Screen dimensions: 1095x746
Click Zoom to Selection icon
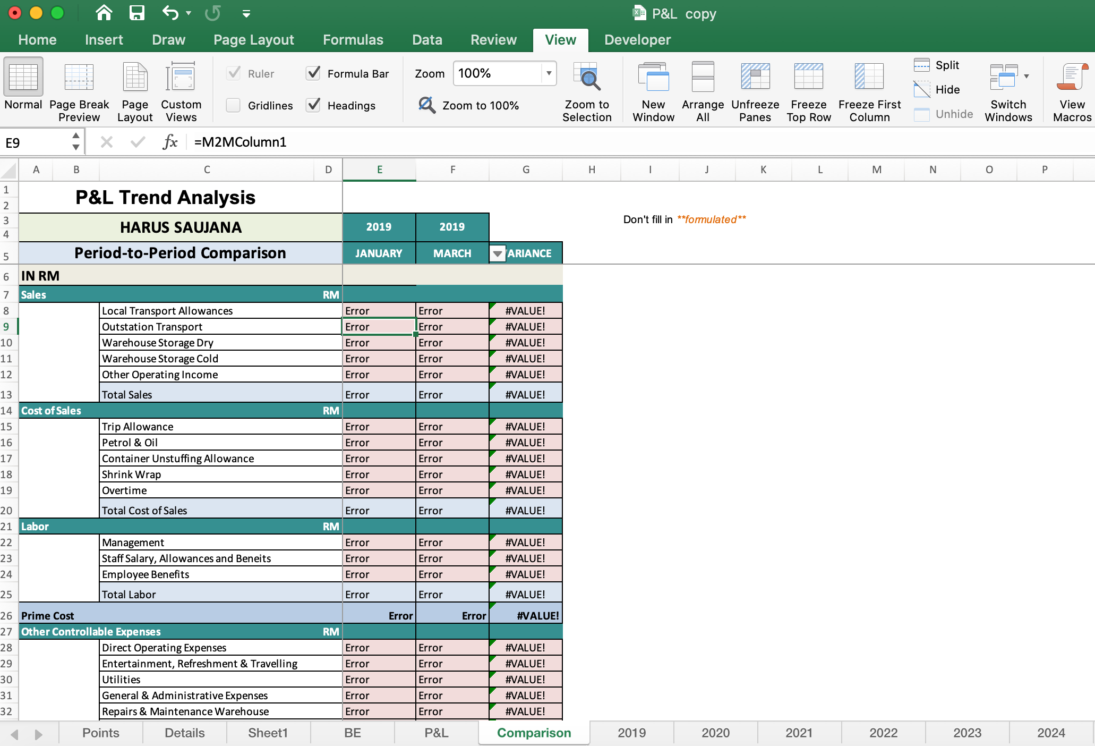pos(587,78)
